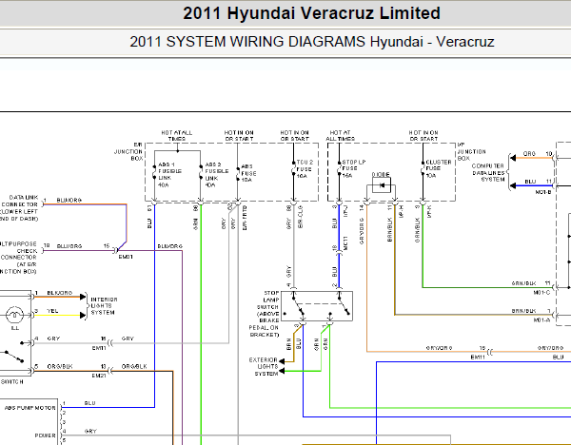Viewport: 571px width, 445px height.
Task: Click the 'TCU 2 FUSE 10A' label
Action: tap(305, 169)
